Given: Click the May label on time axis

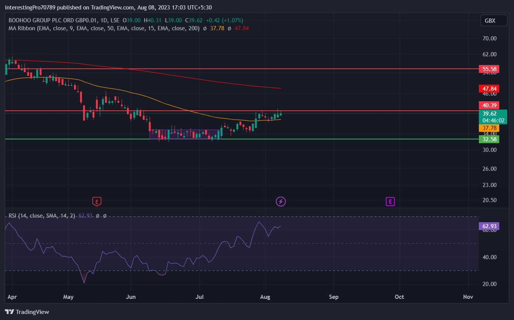Looking at the screenshot, I should pos(68,297).
